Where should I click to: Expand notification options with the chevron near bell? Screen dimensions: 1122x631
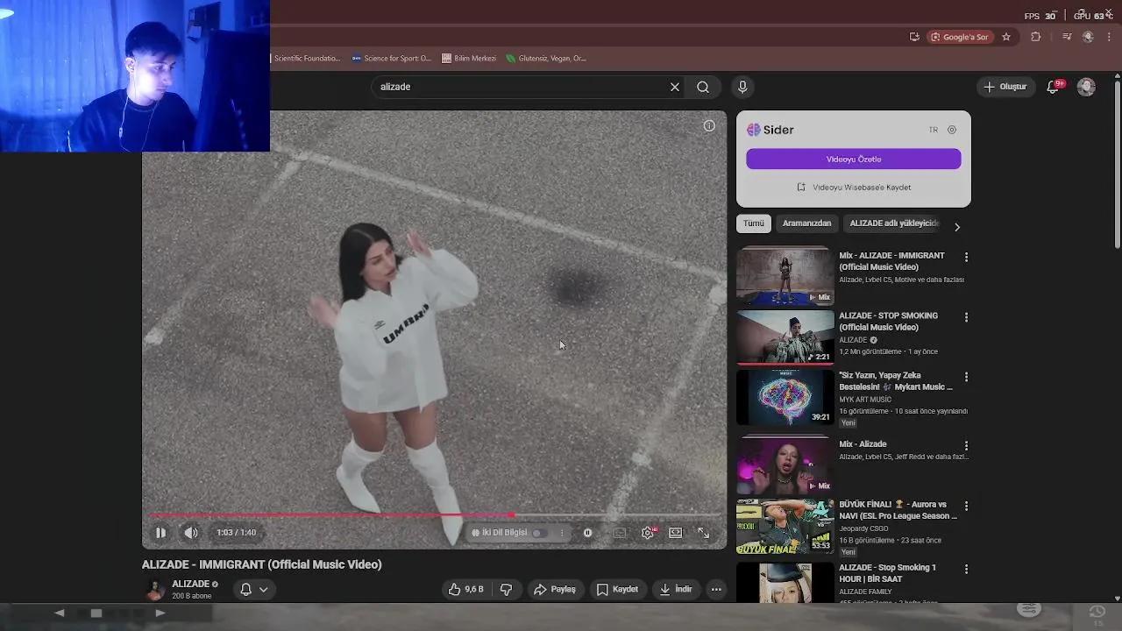(x=263, y=589)
